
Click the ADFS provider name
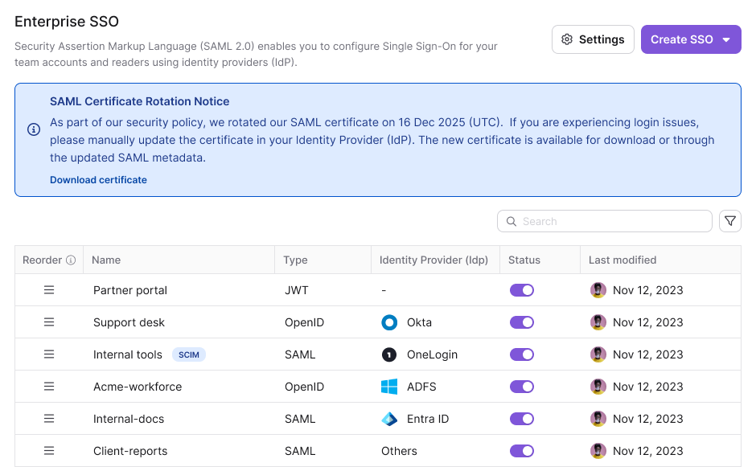pyautogui.click(x=421, y=387)
